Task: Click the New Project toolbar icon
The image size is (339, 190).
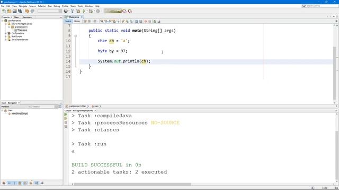Action: click(x=9, y=11)
